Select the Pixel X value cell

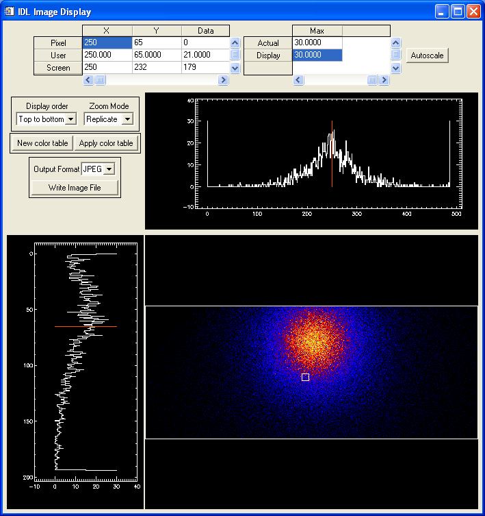[x=107, y=42]
